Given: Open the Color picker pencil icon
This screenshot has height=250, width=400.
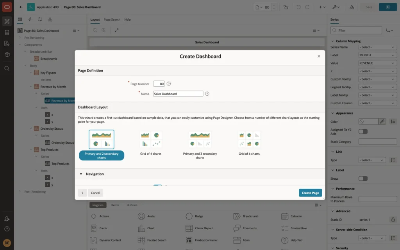Looking at the screenshot, I should tap(382, 121).
